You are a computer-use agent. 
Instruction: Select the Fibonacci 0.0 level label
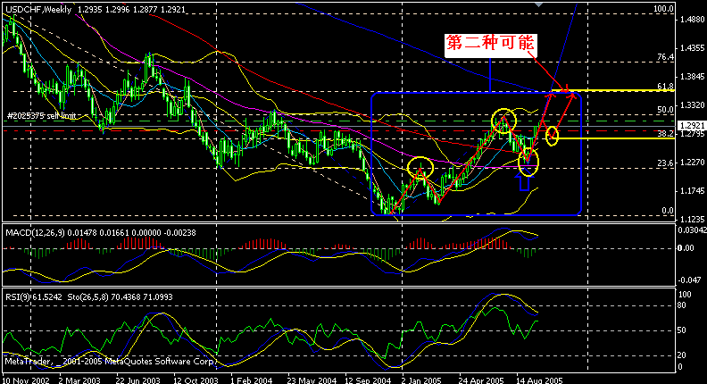(668, 211)
